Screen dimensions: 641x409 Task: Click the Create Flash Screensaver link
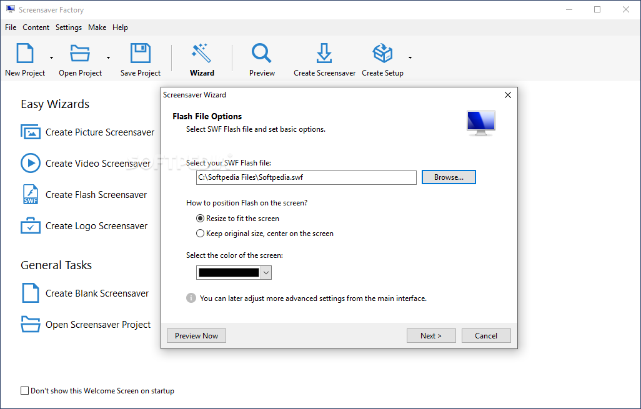96,195
